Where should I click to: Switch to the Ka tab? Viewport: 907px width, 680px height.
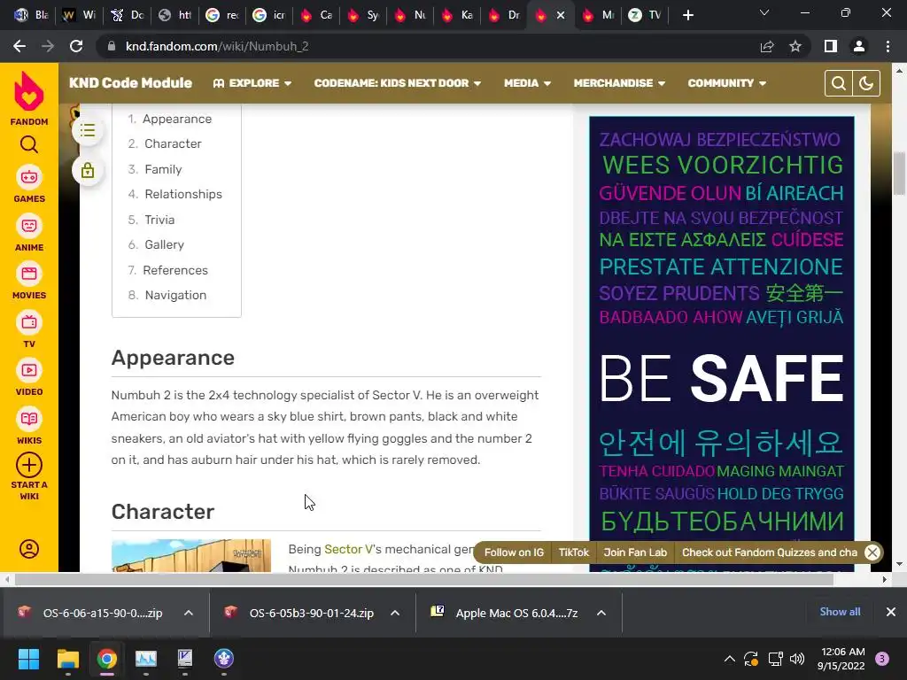457,15
